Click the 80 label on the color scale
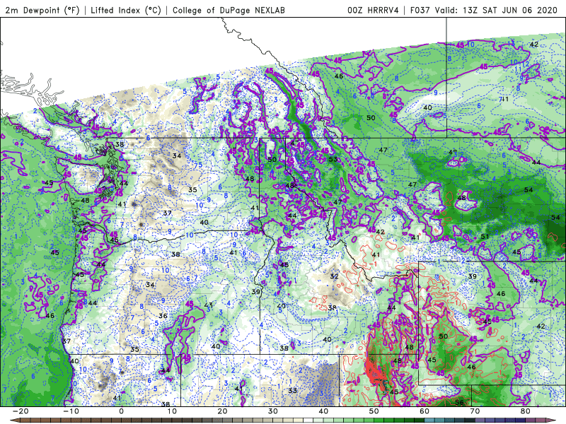The height and width of the screenshot is (424, 566). [526, 411]
